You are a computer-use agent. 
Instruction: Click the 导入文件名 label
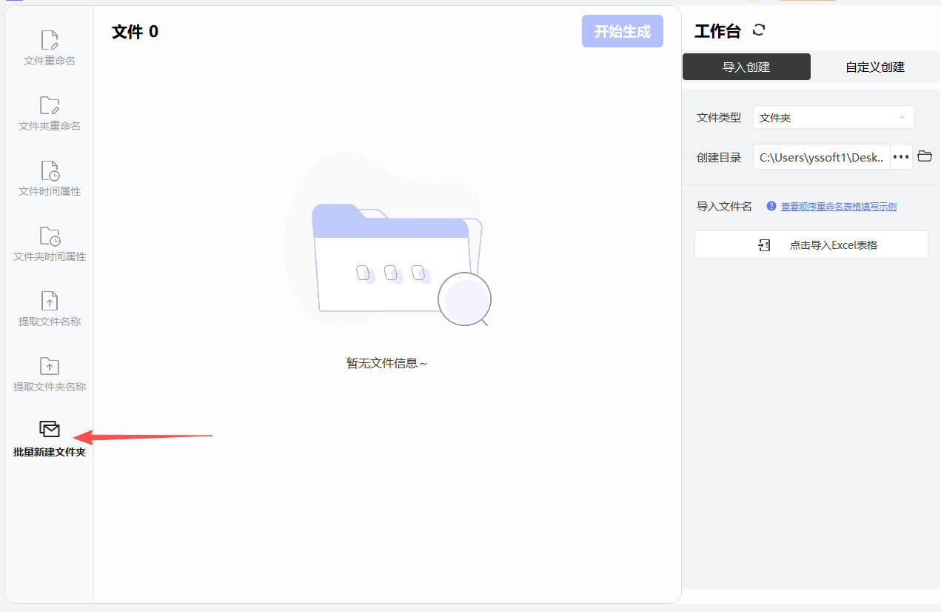(x=724, y=207)
